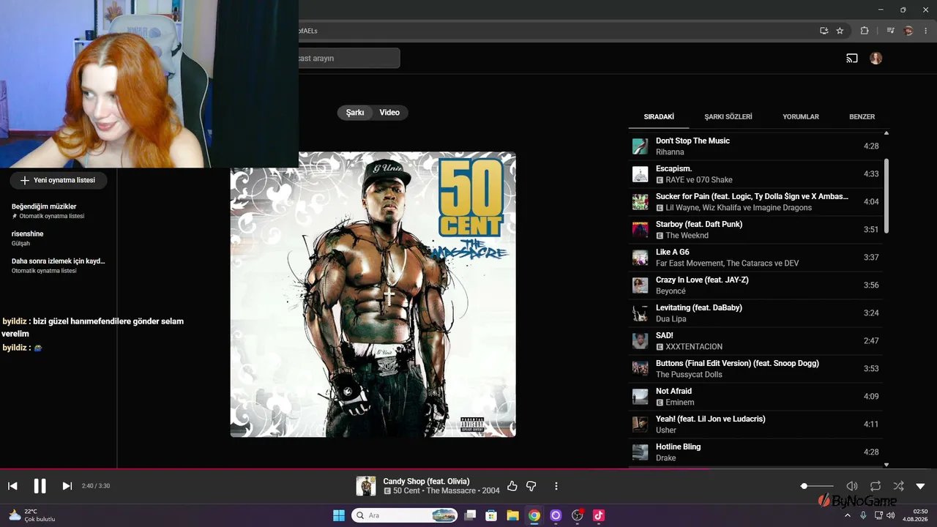The image size is (937, 527).
Task: Open the TikTok taskbar icon
Action: pyautogui.click(x=599, y=515)
